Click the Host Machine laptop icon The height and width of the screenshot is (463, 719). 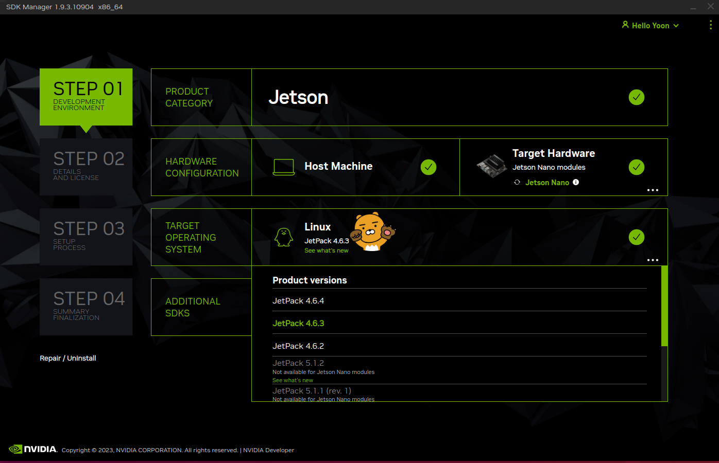pos(284,167)
